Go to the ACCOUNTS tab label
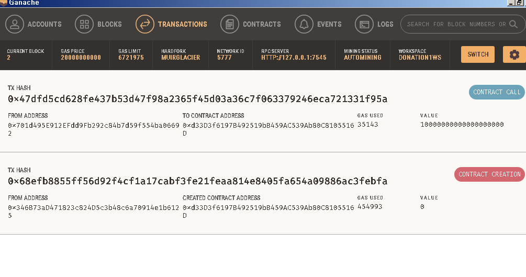 (44, 24)
